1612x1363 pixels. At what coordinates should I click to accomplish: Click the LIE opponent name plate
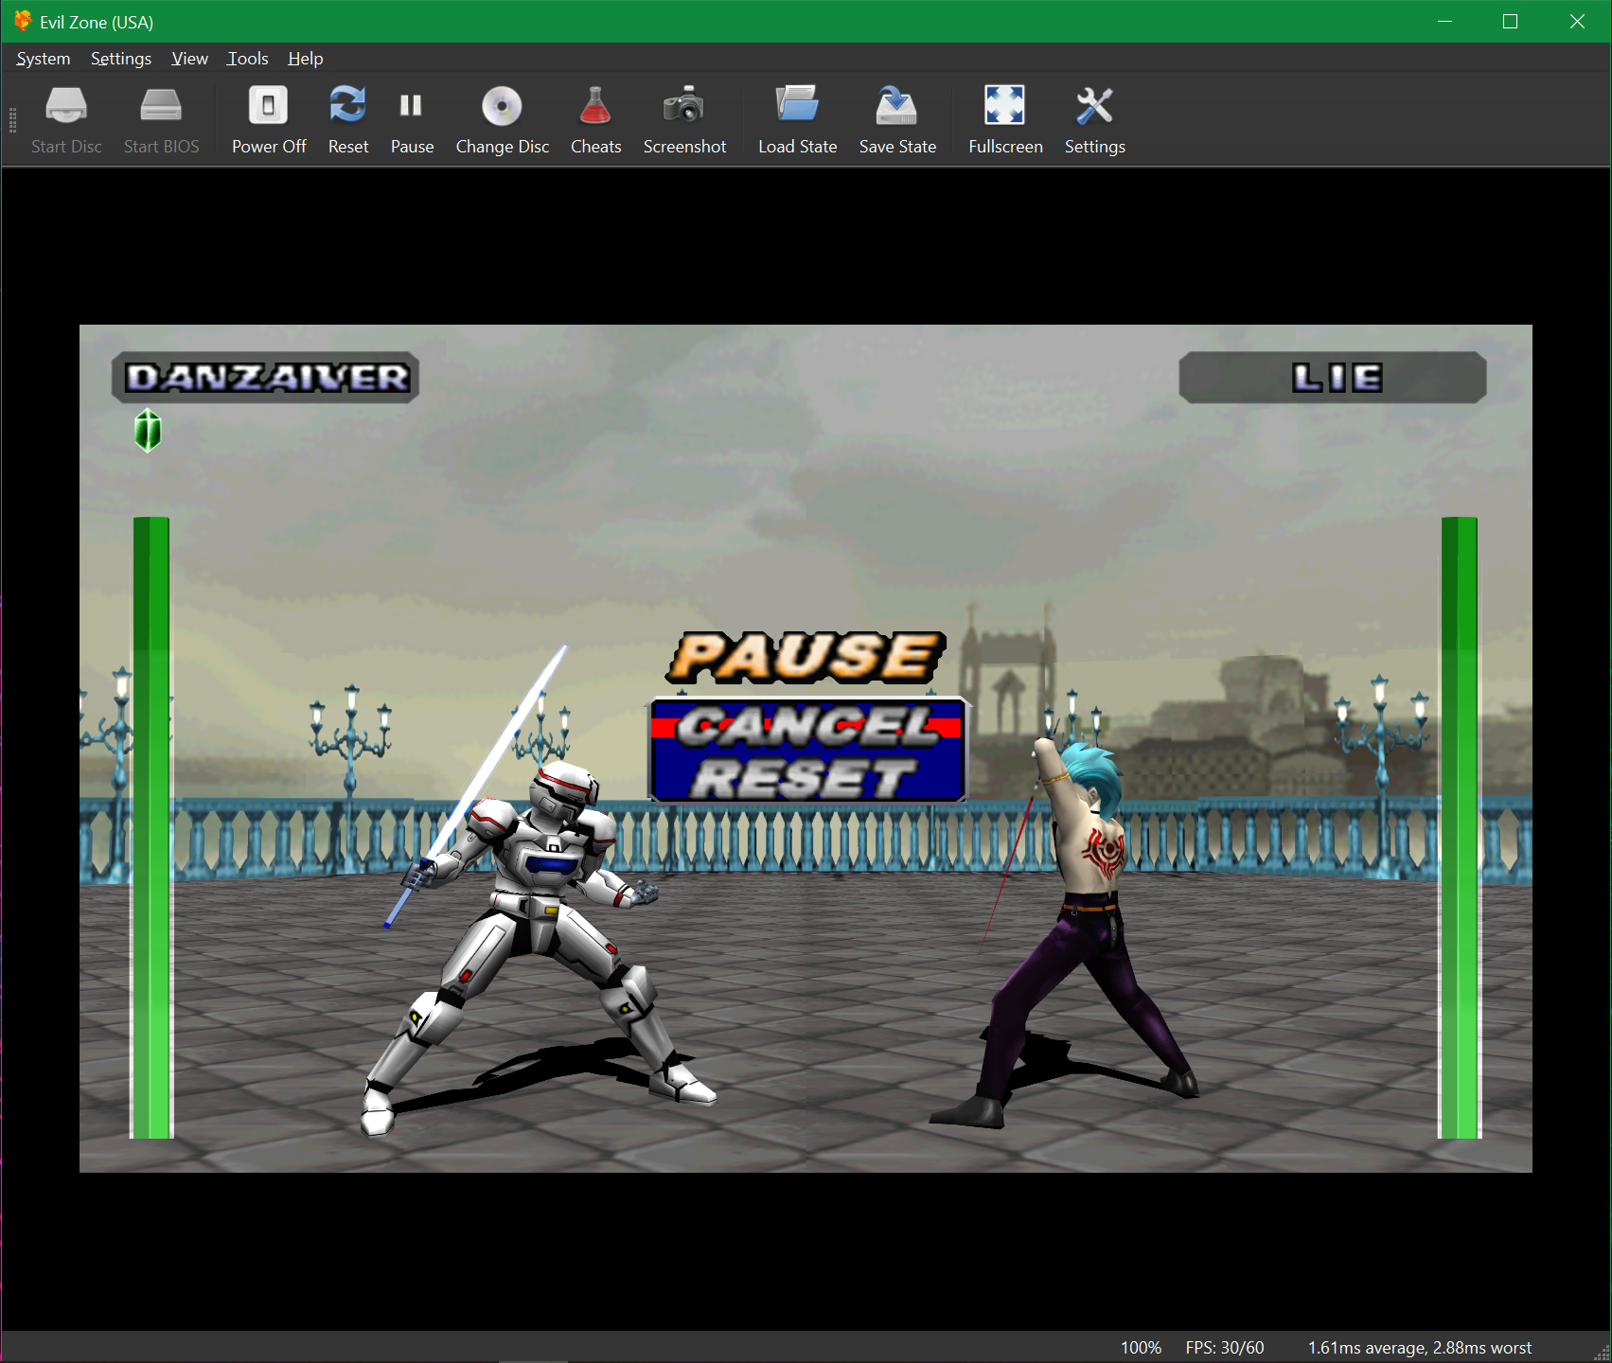pyautogui.click(x=1333, y=378)
